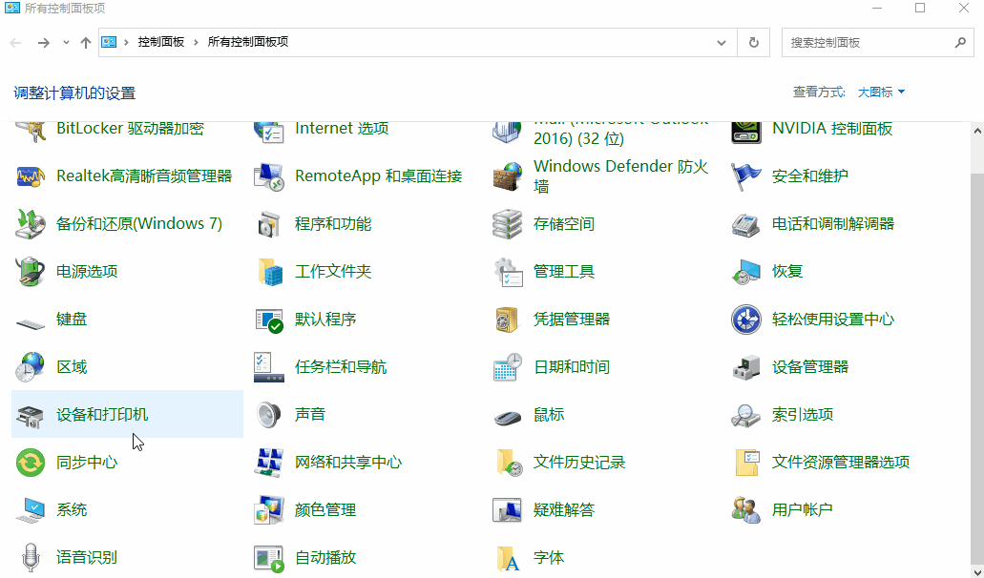Click the 任务栏和导航 icon

point(268,367)
